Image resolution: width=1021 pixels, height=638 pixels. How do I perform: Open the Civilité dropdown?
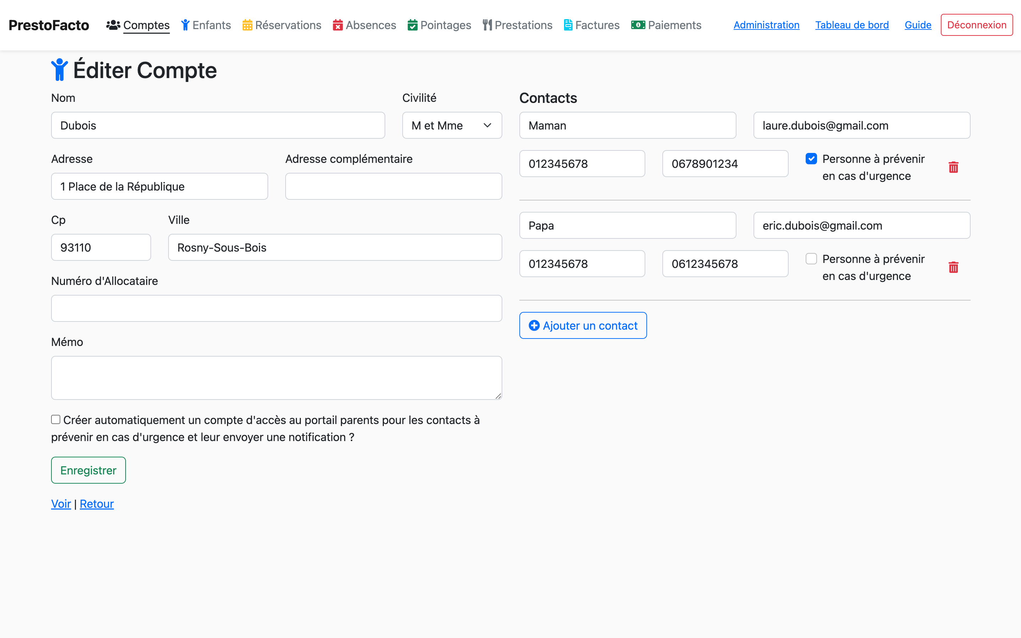coord(452,125)
